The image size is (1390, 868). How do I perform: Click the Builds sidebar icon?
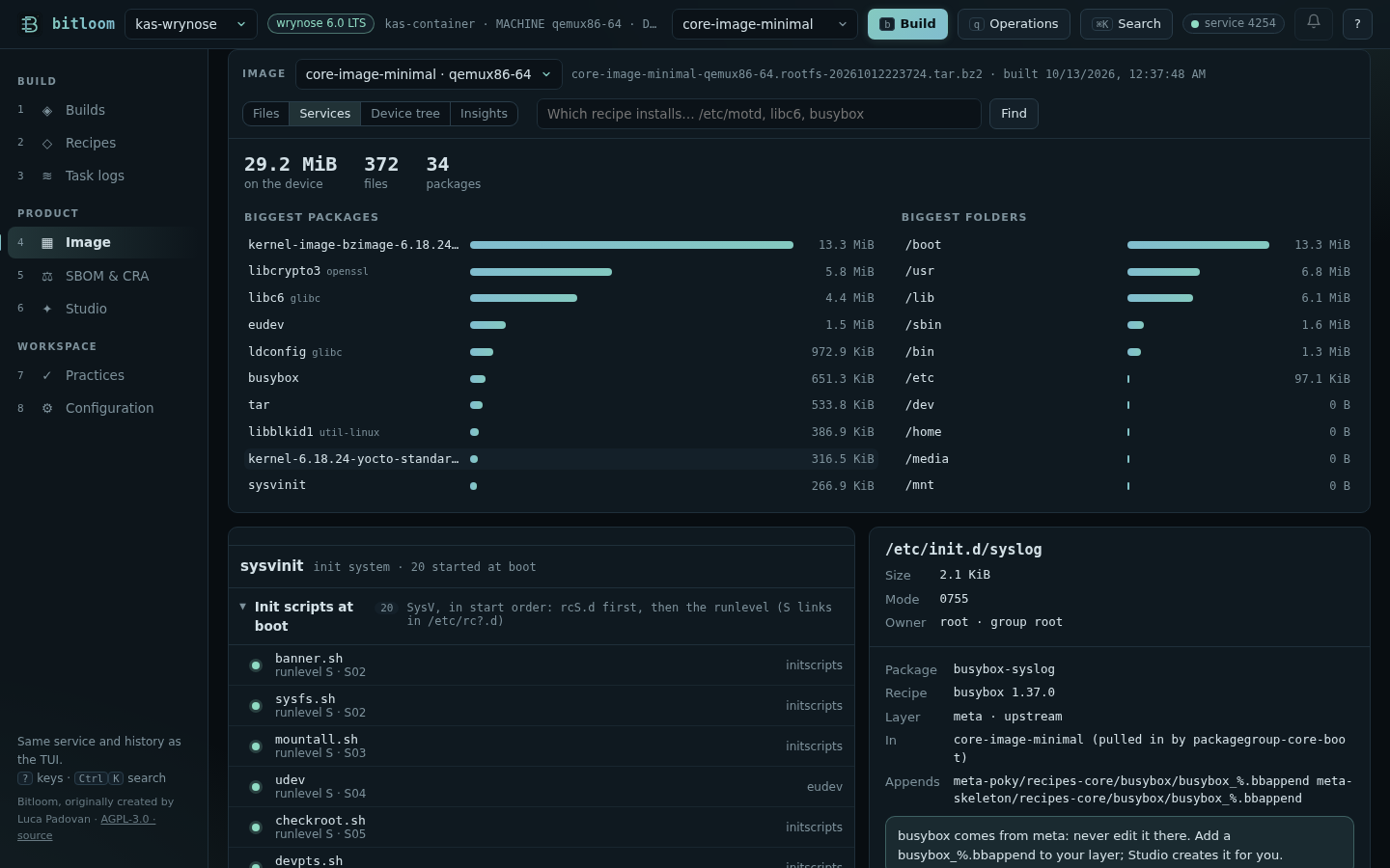[47, 111]
